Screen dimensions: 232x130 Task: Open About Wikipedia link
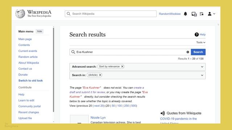tap(29, 63)
